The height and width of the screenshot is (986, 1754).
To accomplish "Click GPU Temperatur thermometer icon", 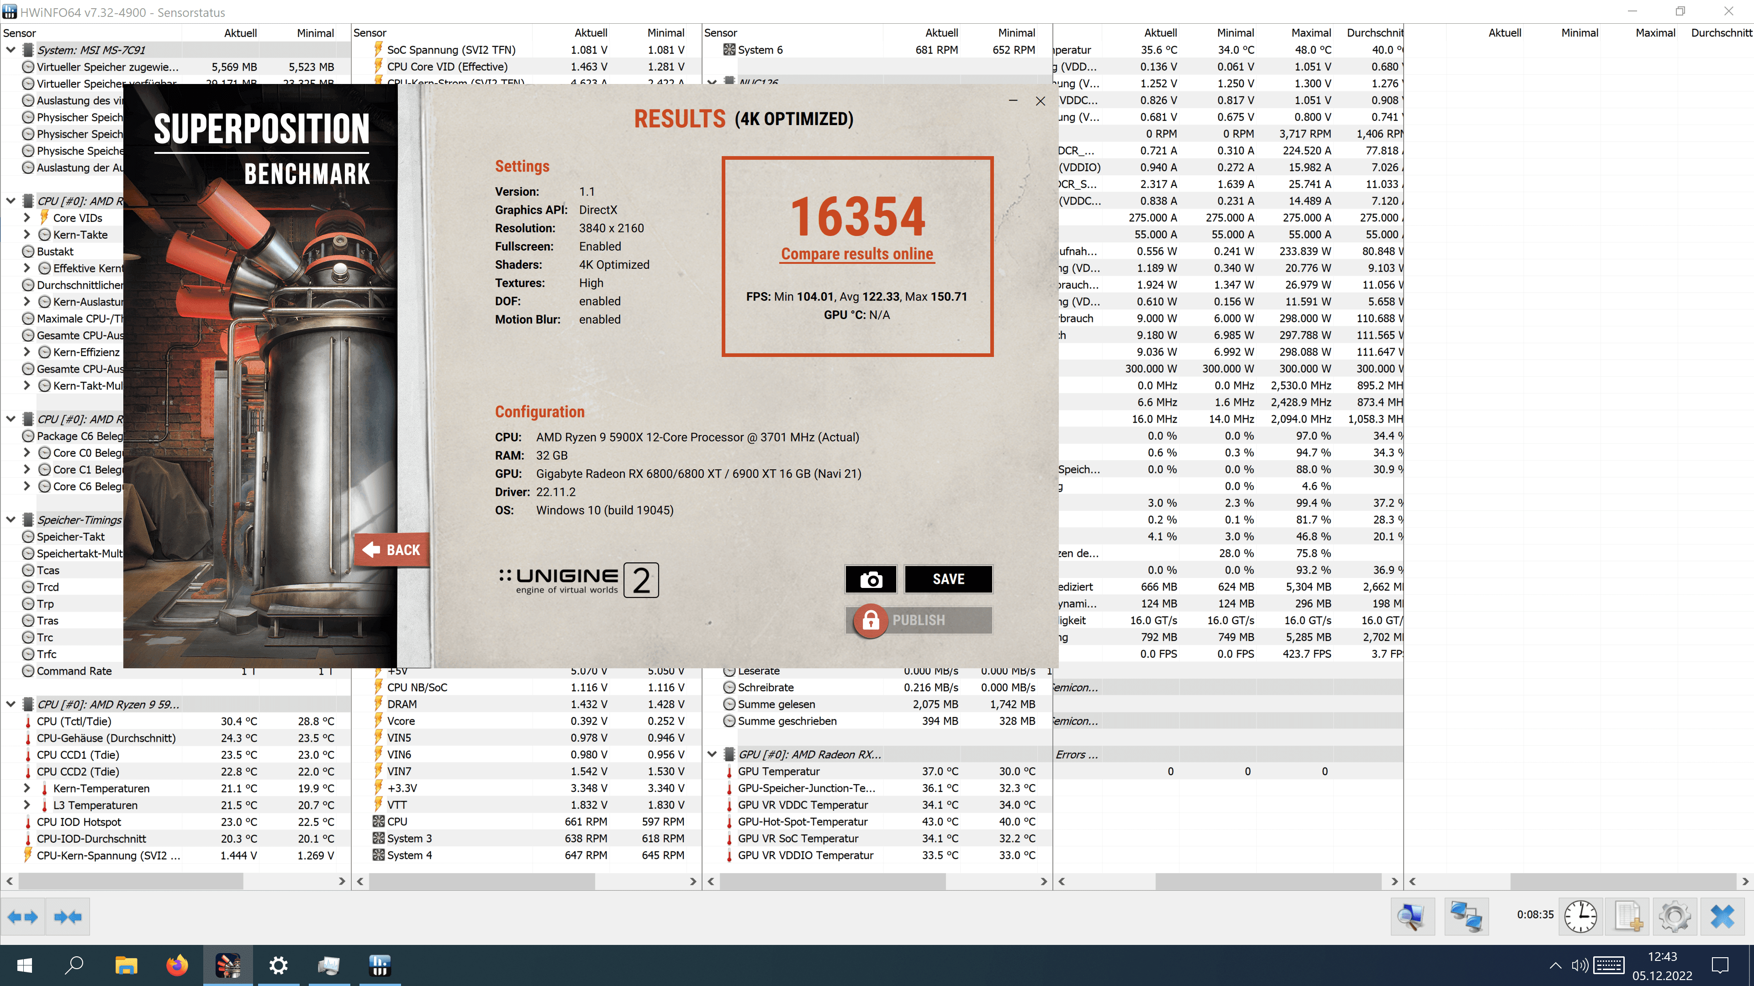I will [x=729, y=771].
